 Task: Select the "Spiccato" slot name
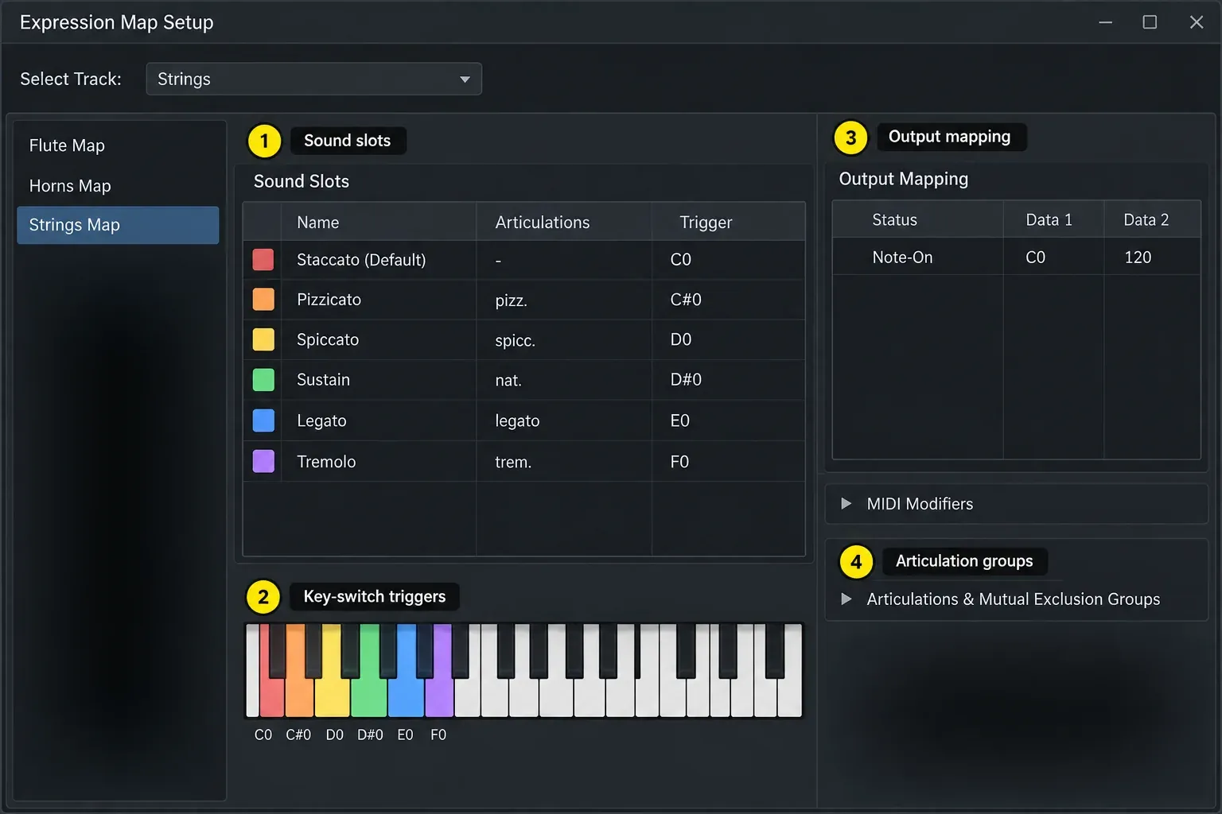(328, 339)
